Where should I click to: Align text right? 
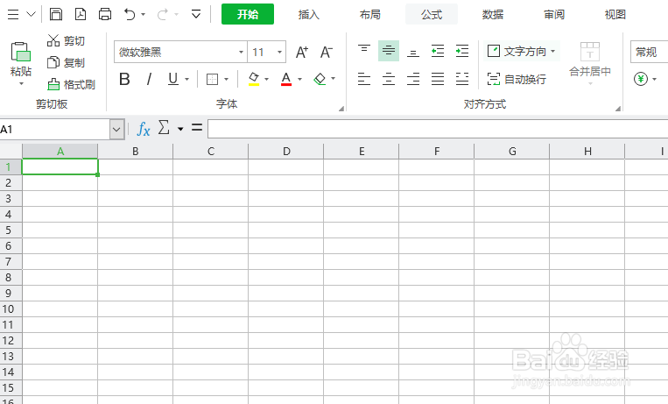click(x=413, y=79)
